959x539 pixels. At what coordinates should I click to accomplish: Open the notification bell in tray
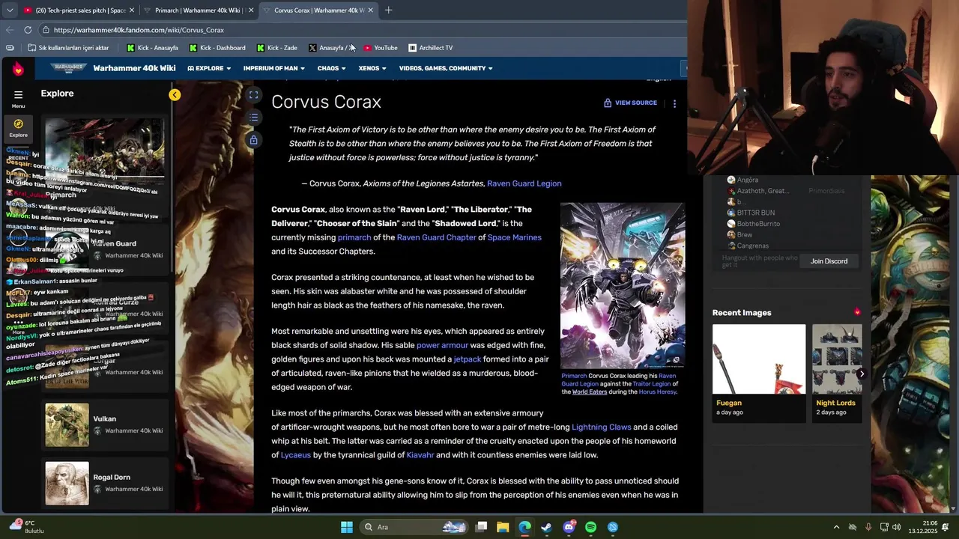[945, 527]
